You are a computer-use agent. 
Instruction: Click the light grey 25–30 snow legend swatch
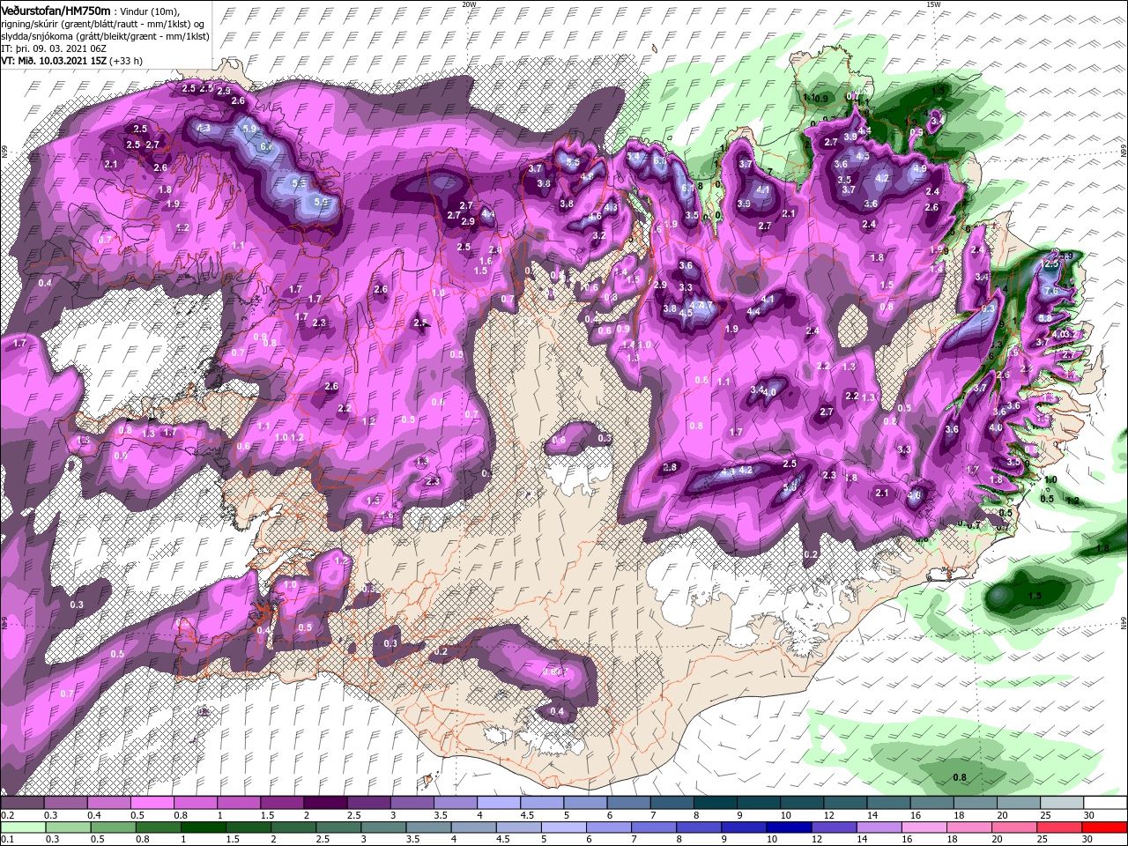1062,802
